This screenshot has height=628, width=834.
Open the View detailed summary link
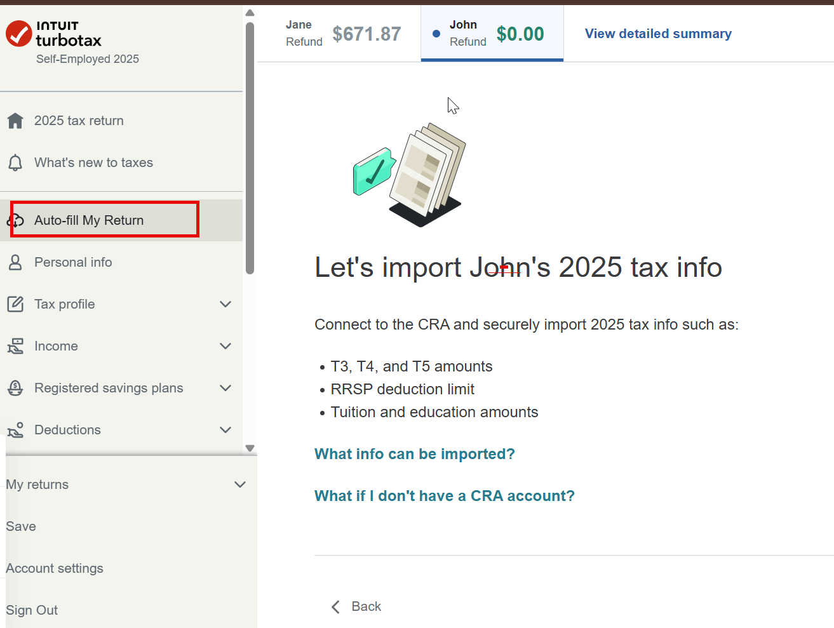[658, 34]
